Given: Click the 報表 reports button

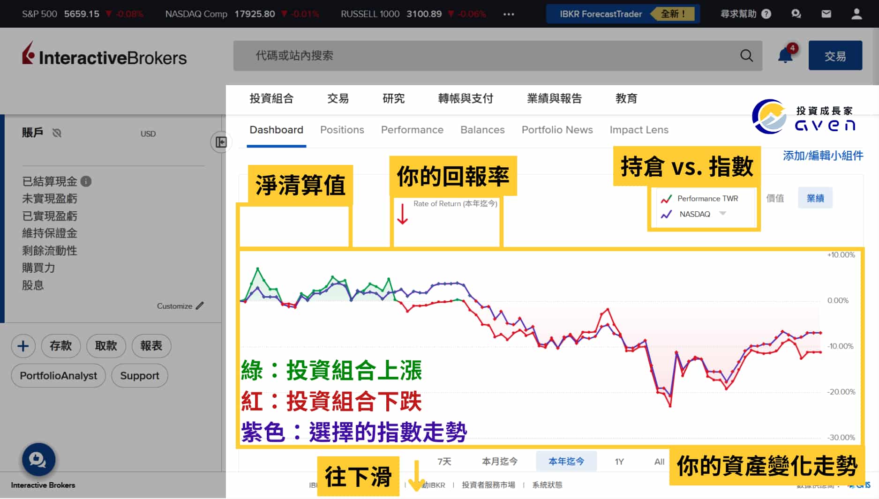Looking at the screenshot, I should pyautogui.click(x=151, y=346).
